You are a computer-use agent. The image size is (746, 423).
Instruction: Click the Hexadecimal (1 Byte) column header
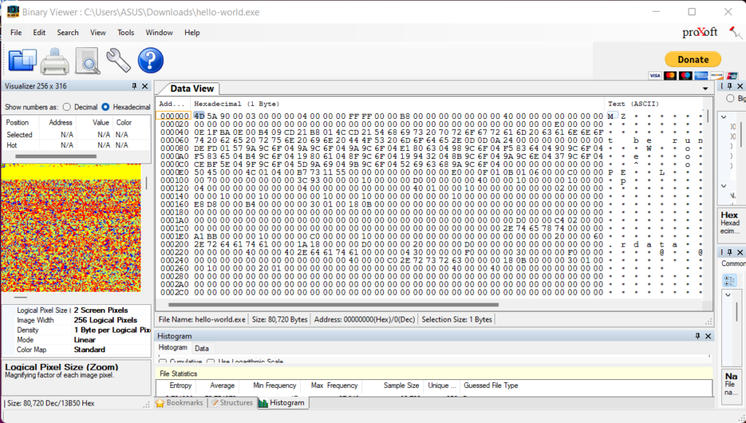coord(237,104)
